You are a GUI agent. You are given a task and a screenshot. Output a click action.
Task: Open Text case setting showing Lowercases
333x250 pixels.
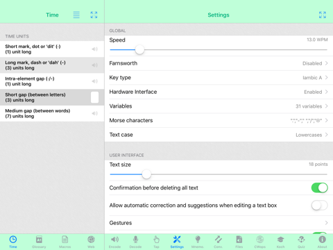tap(219, 135)
